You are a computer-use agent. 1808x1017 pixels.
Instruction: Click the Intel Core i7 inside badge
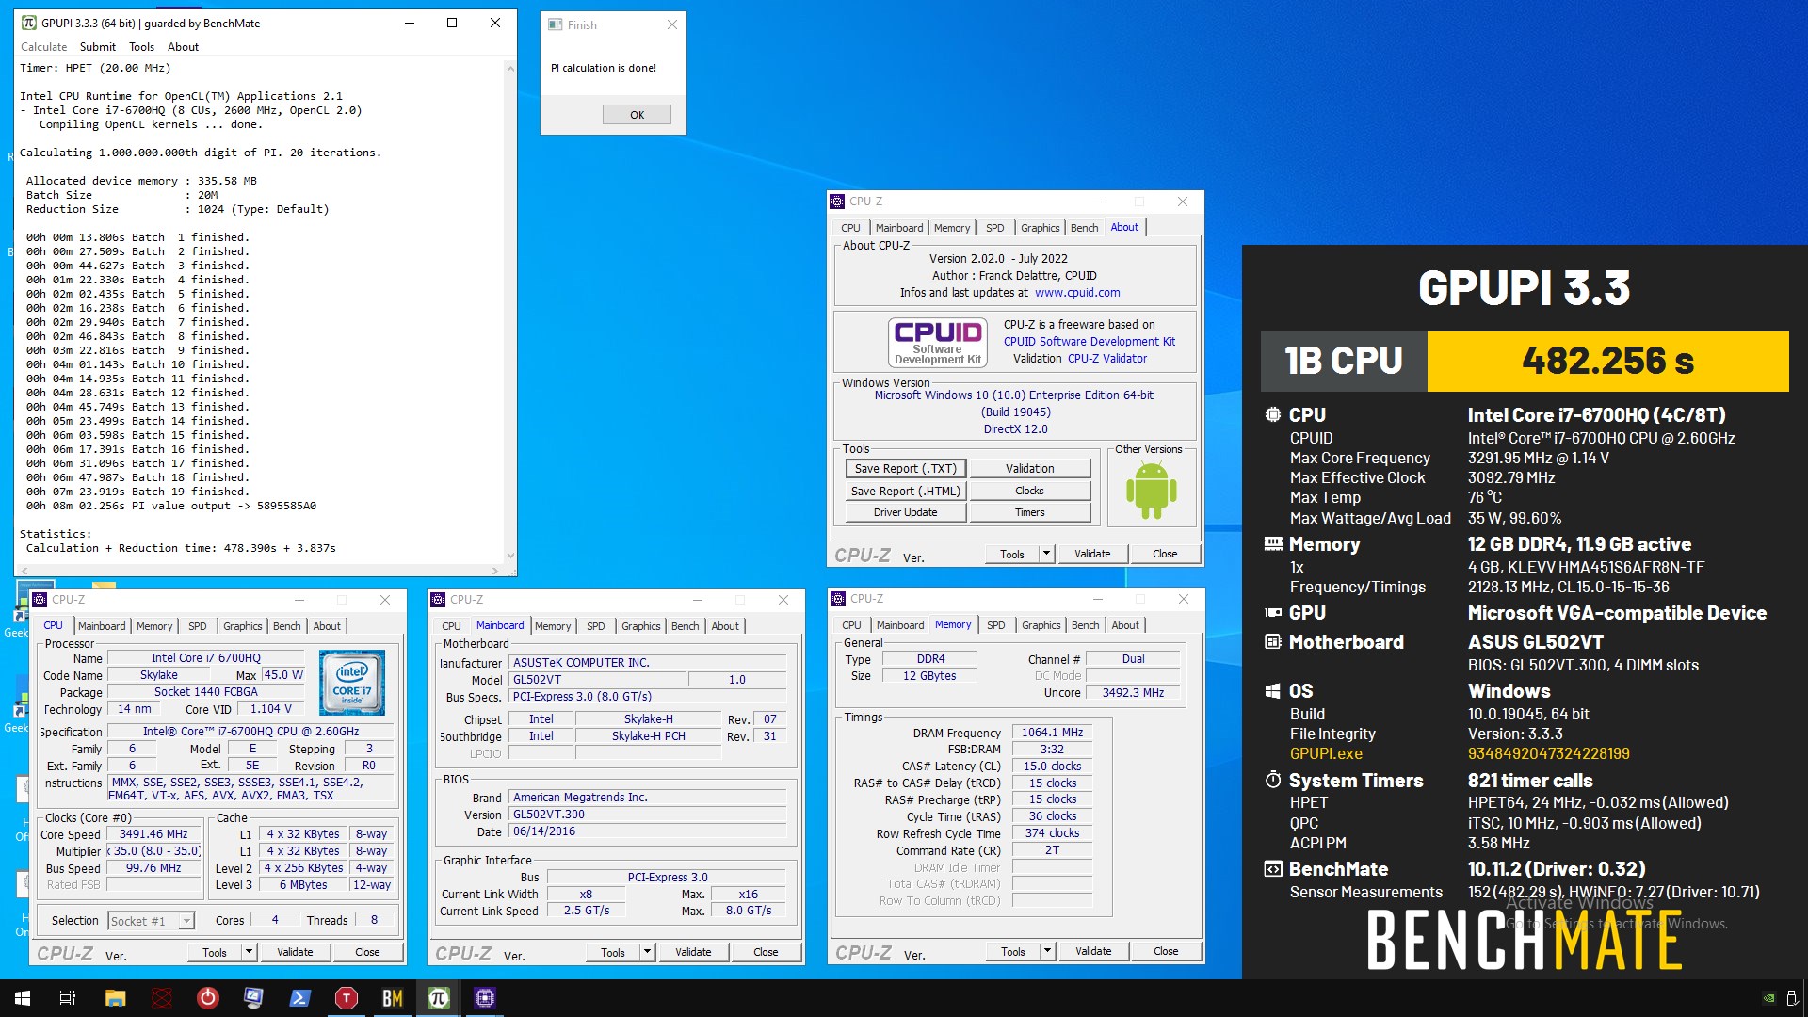[352, 682]
